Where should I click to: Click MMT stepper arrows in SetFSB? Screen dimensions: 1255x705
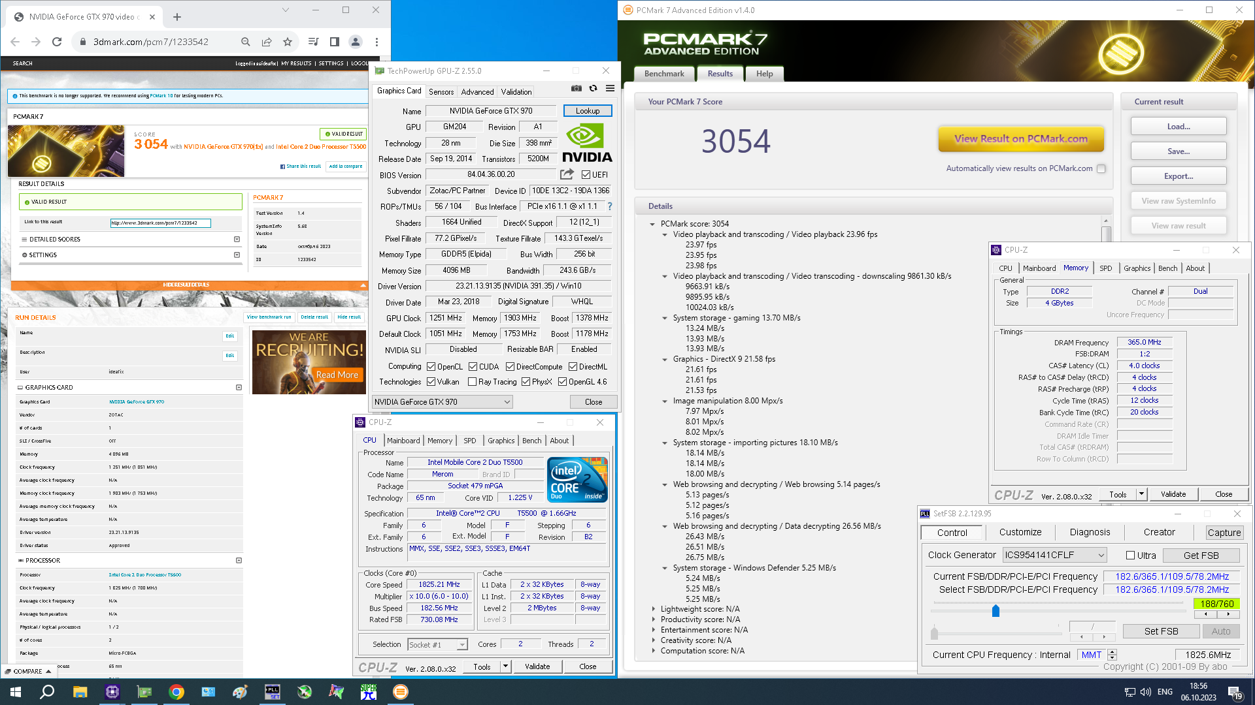(x=1113, y=655)
